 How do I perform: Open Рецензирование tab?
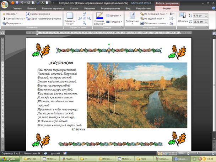click(x=110, y=9)
